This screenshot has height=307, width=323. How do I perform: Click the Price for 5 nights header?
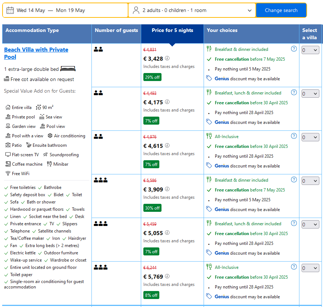pos(172,31)
